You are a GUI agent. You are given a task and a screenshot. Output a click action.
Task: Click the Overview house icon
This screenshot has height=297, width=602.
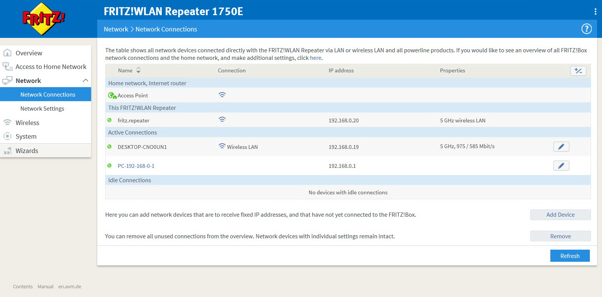click(x=7, y=53)
